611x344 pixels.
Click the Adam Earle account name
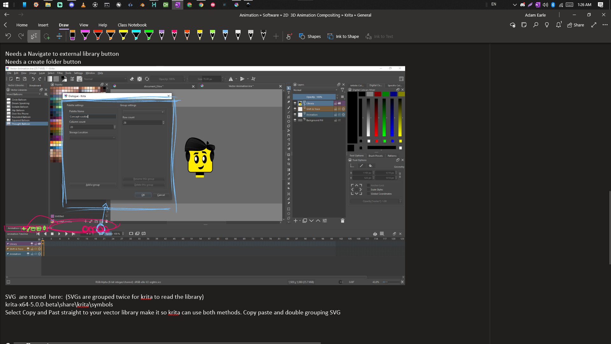(535, 15)
